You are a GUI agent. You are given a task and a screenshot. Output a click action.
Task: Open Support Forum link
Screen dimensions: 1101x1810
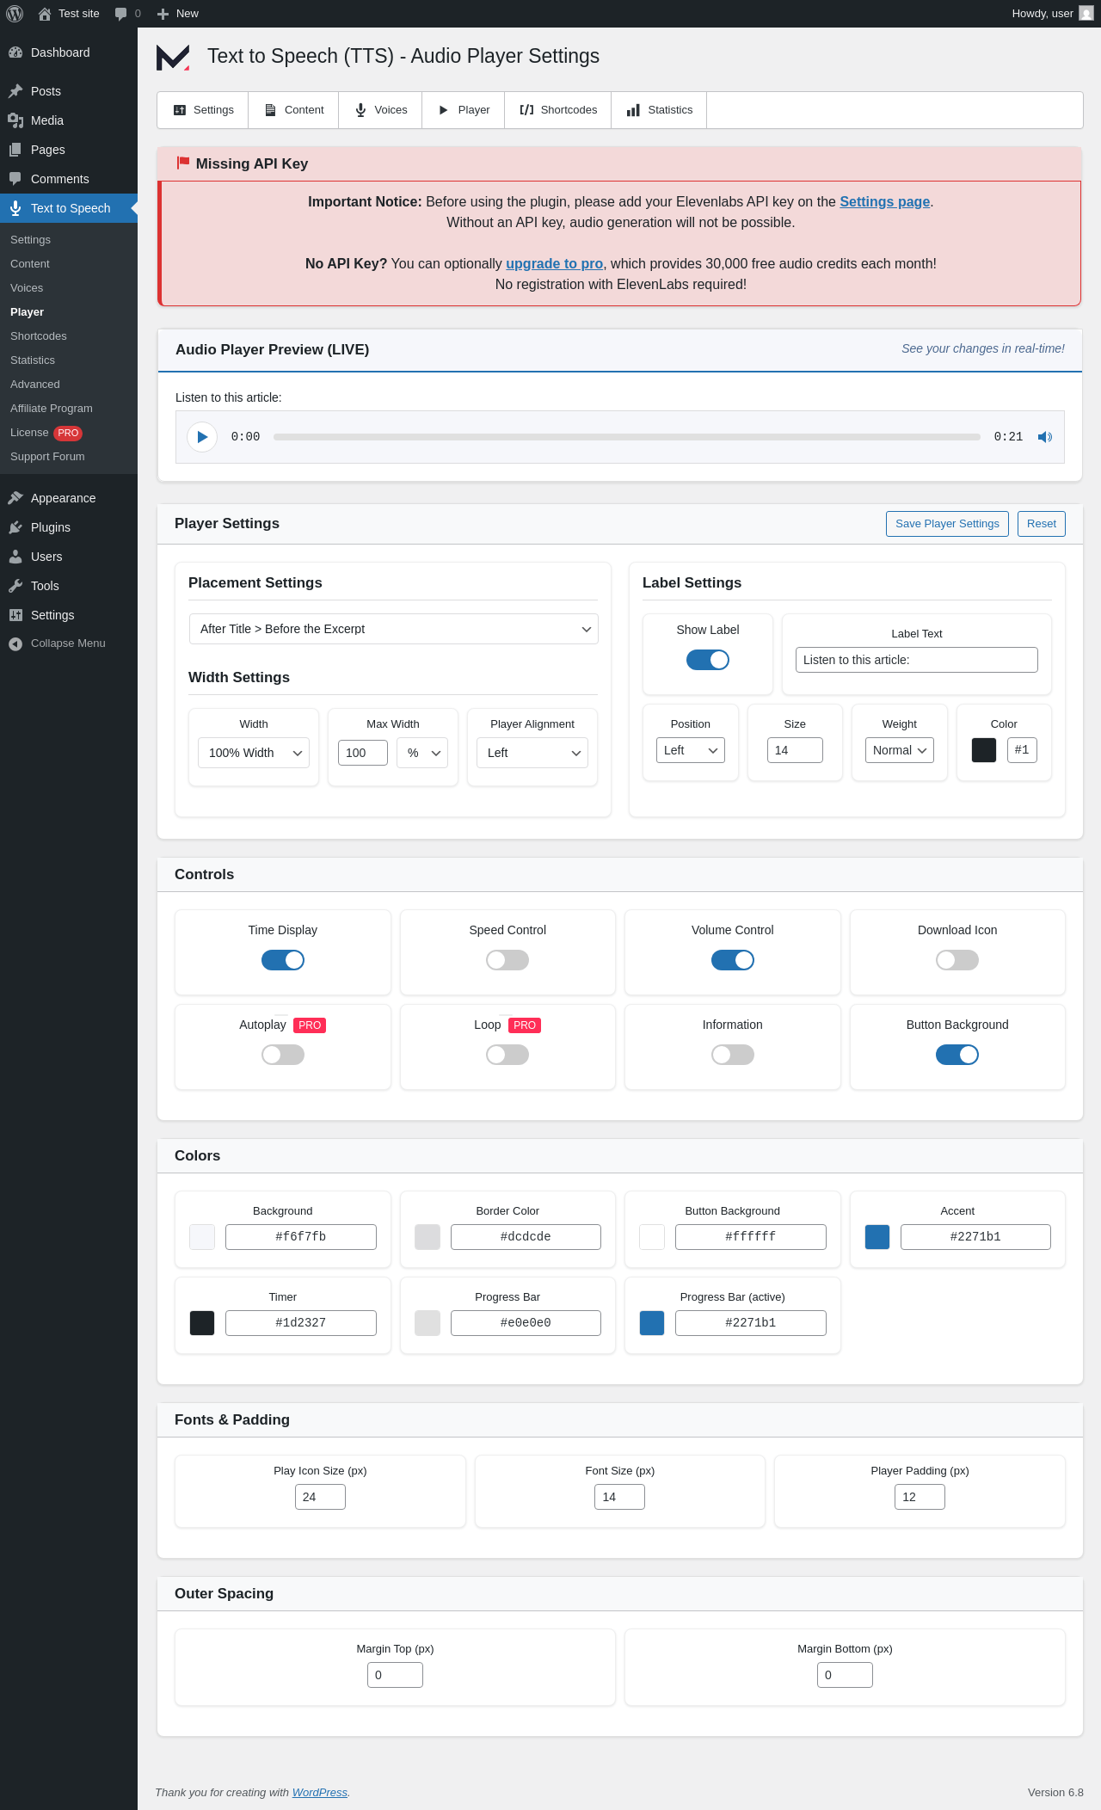[47, 457]
